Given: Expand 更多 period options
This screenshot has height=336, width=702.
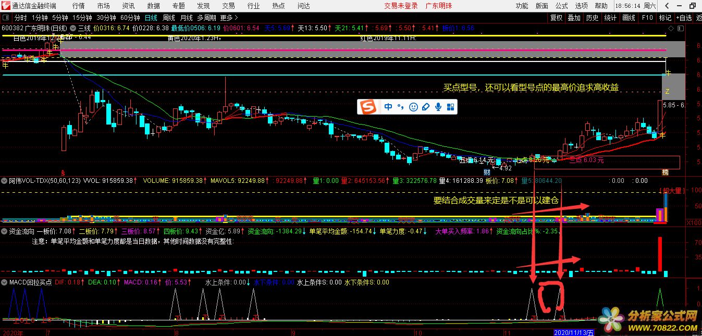Looking at the screenshot, I should [x=229, y=18].
